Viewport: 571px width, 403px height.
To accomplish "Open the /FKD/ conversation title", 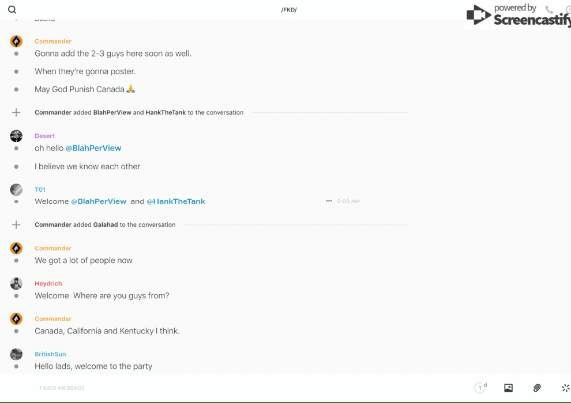I will pos(289,10).
